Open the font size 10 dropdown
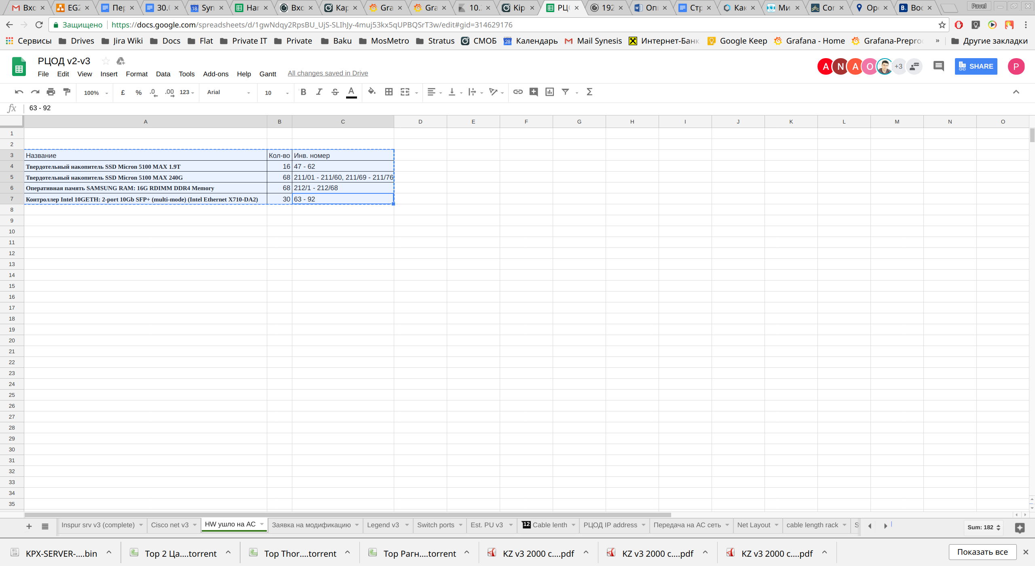Screen dimensions: 1035x566 (x=277, y=93)
